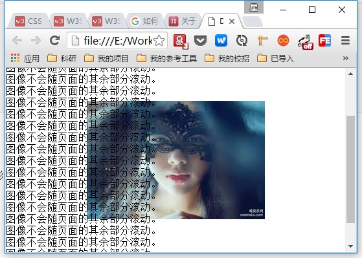Close the active tab
Image resolution: width=362 pixels, height=258 pixels.
[x=232, y=21]
